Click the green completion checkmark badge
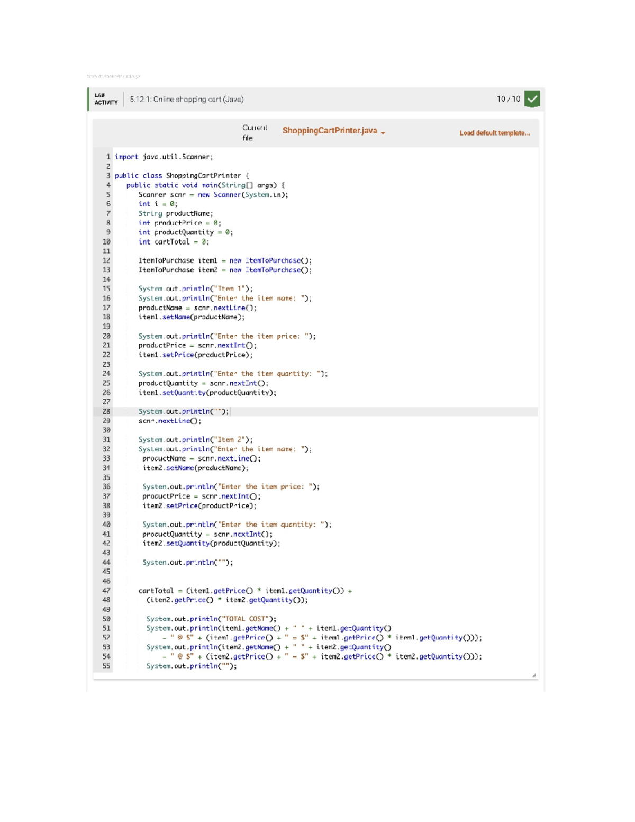The height and width of the screenshot is (822, 635). coord(532,99)
